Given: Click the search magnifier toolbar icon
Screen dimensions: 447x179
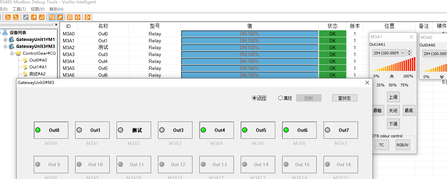Looking at the screenshot, I should (x=41, y=17).
